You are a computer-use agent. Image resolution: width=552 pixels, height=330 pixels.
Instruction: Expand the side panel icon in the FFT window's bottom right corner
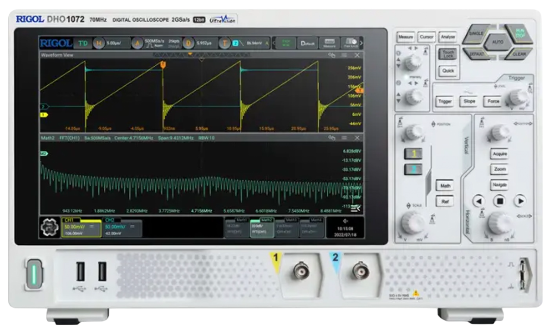point(356,209)
